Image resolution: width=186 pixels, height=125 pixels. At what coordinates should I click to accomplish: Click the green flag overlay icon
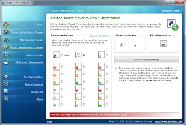click(56, 104)
